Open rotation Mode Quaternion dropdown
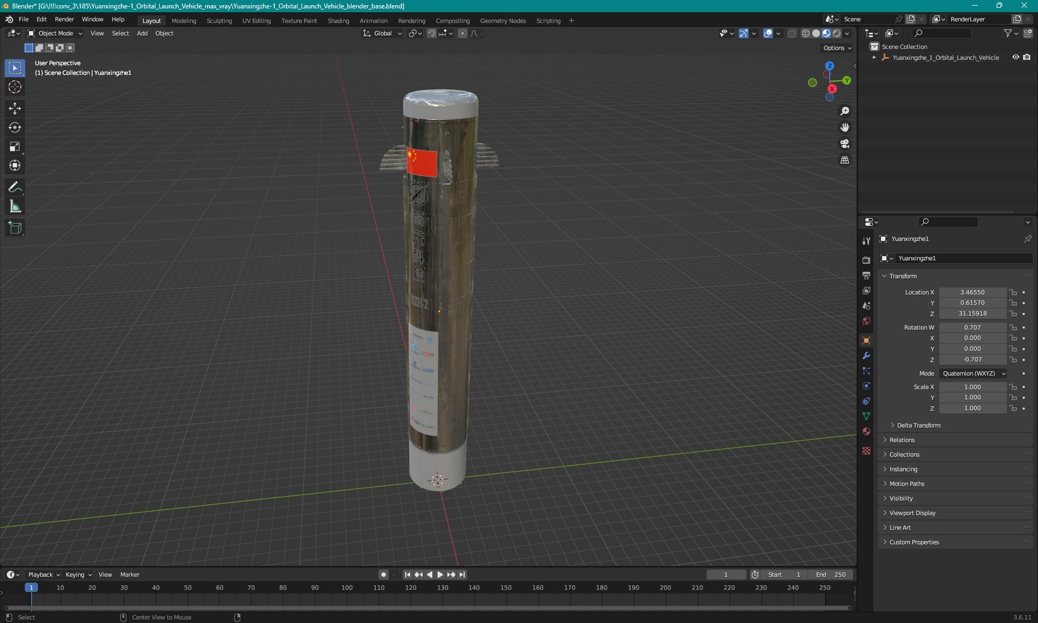This screenshot has height=623, width=1038. 973,374
